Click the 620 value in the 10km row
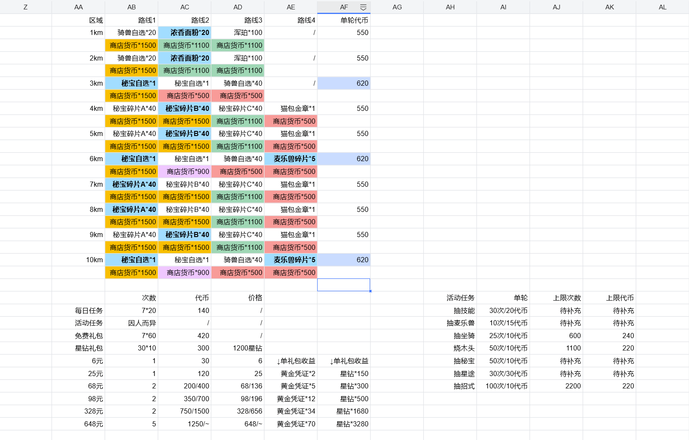Screen dimensions: 689x440 (x=344, y=260)
